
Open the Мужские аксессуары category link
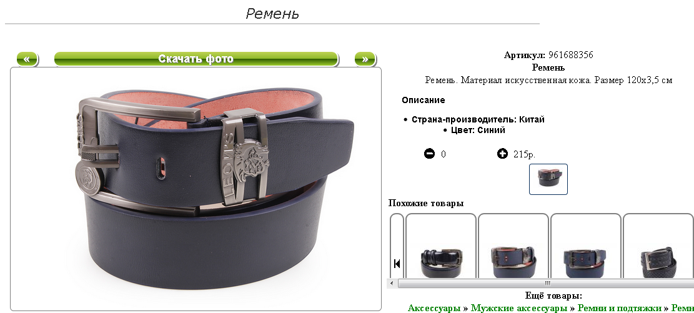click(518, 308)
